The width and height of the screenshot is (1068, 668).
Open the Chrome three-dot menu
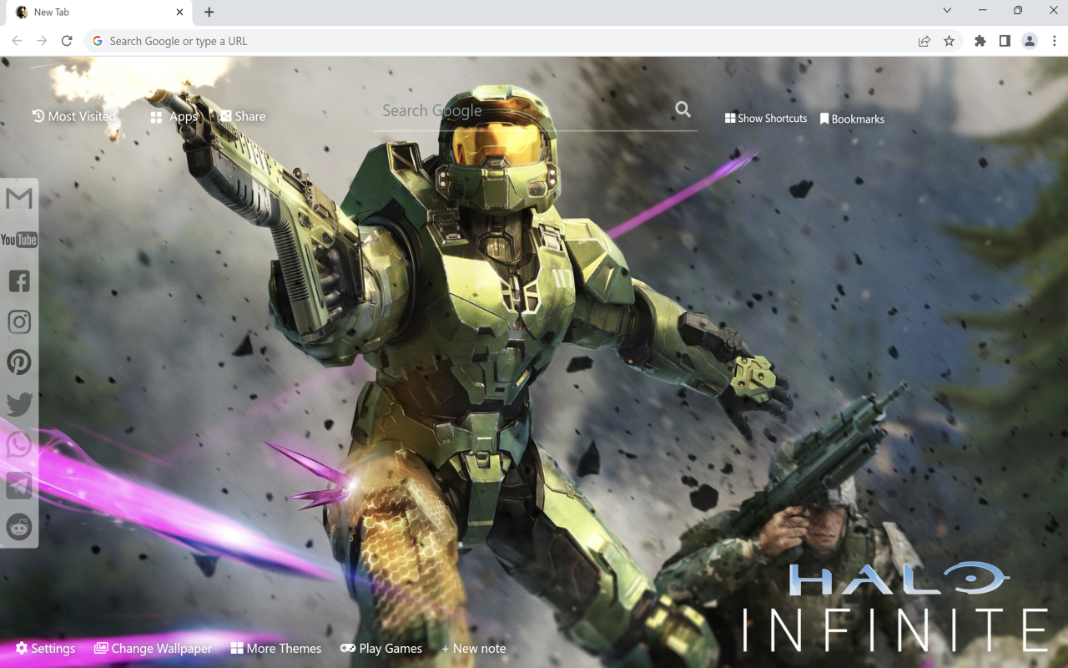click(1055, 41)
